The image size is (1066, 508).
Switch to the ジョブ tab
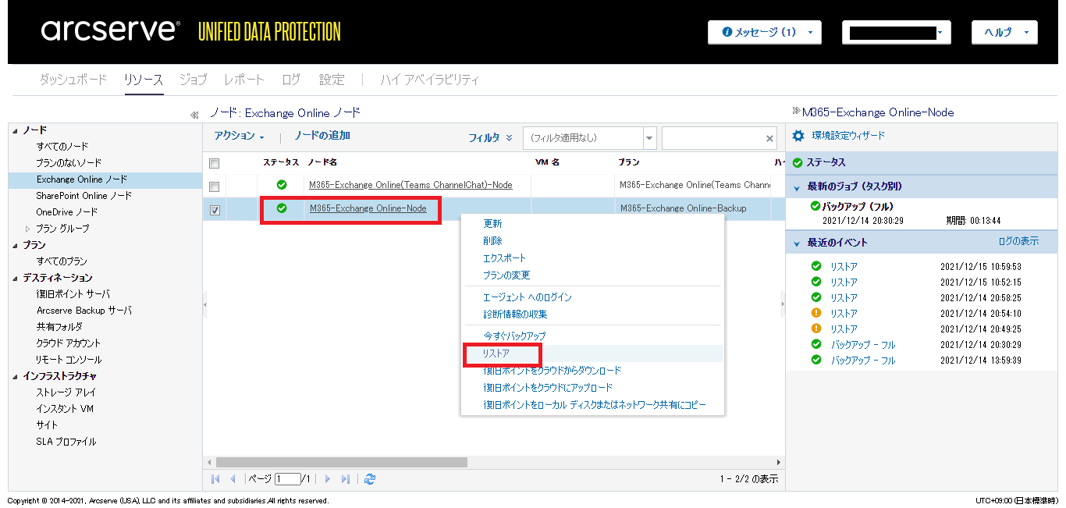pos(193,80)
